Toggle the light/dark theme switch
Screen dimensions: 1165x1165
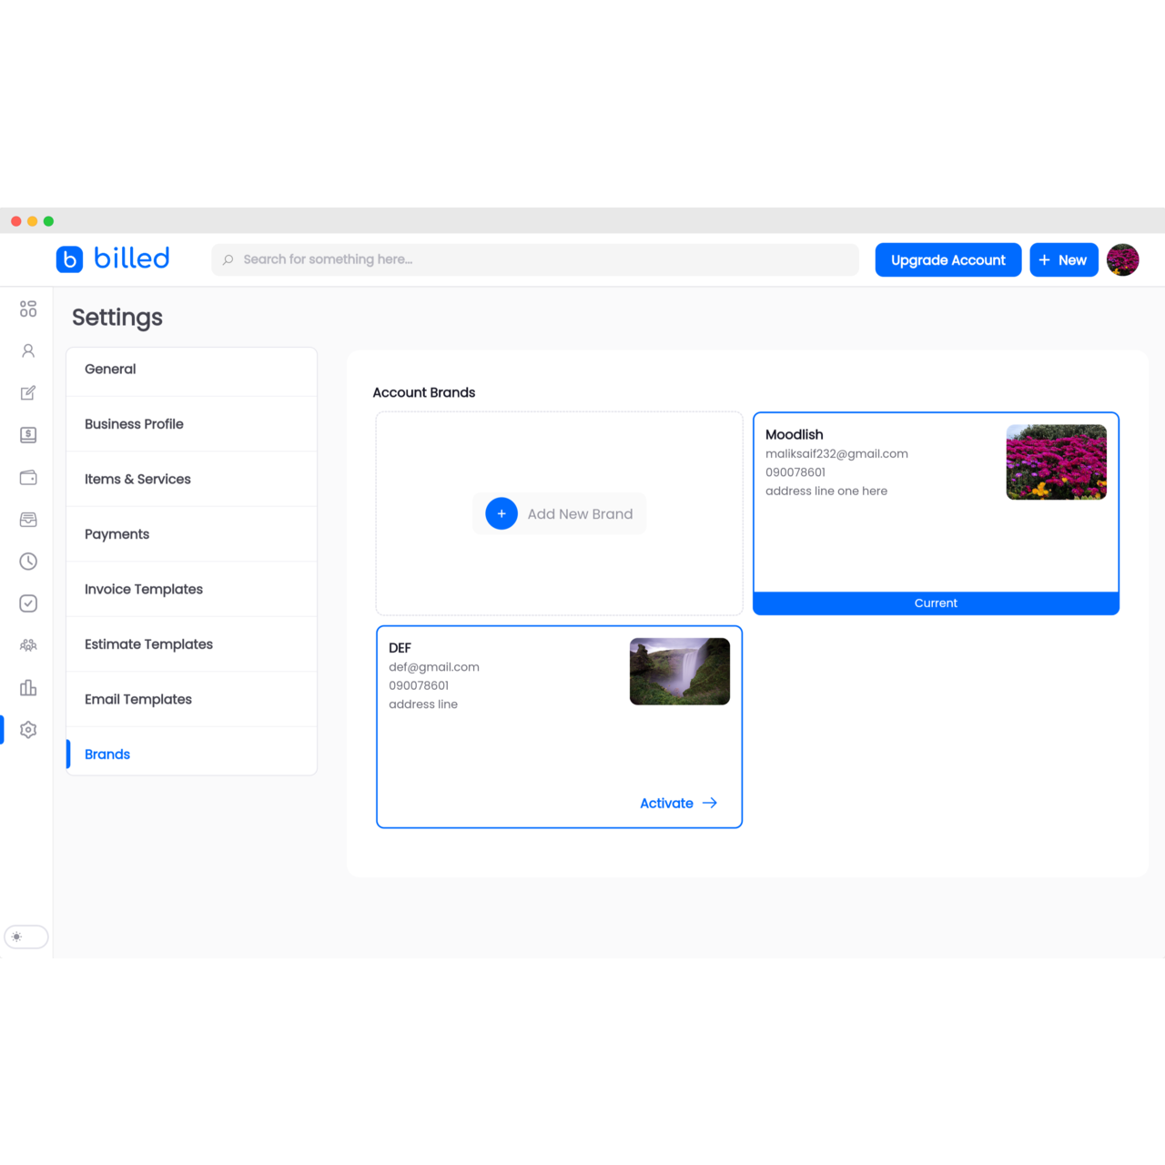26,937
